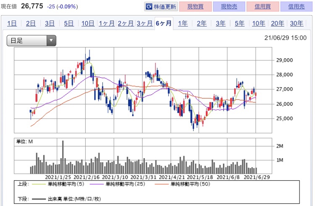Open the 日足 candle interval dropdown
This screenshot has width=315, height=206.
pyautogui.click(x=31, y=41)
